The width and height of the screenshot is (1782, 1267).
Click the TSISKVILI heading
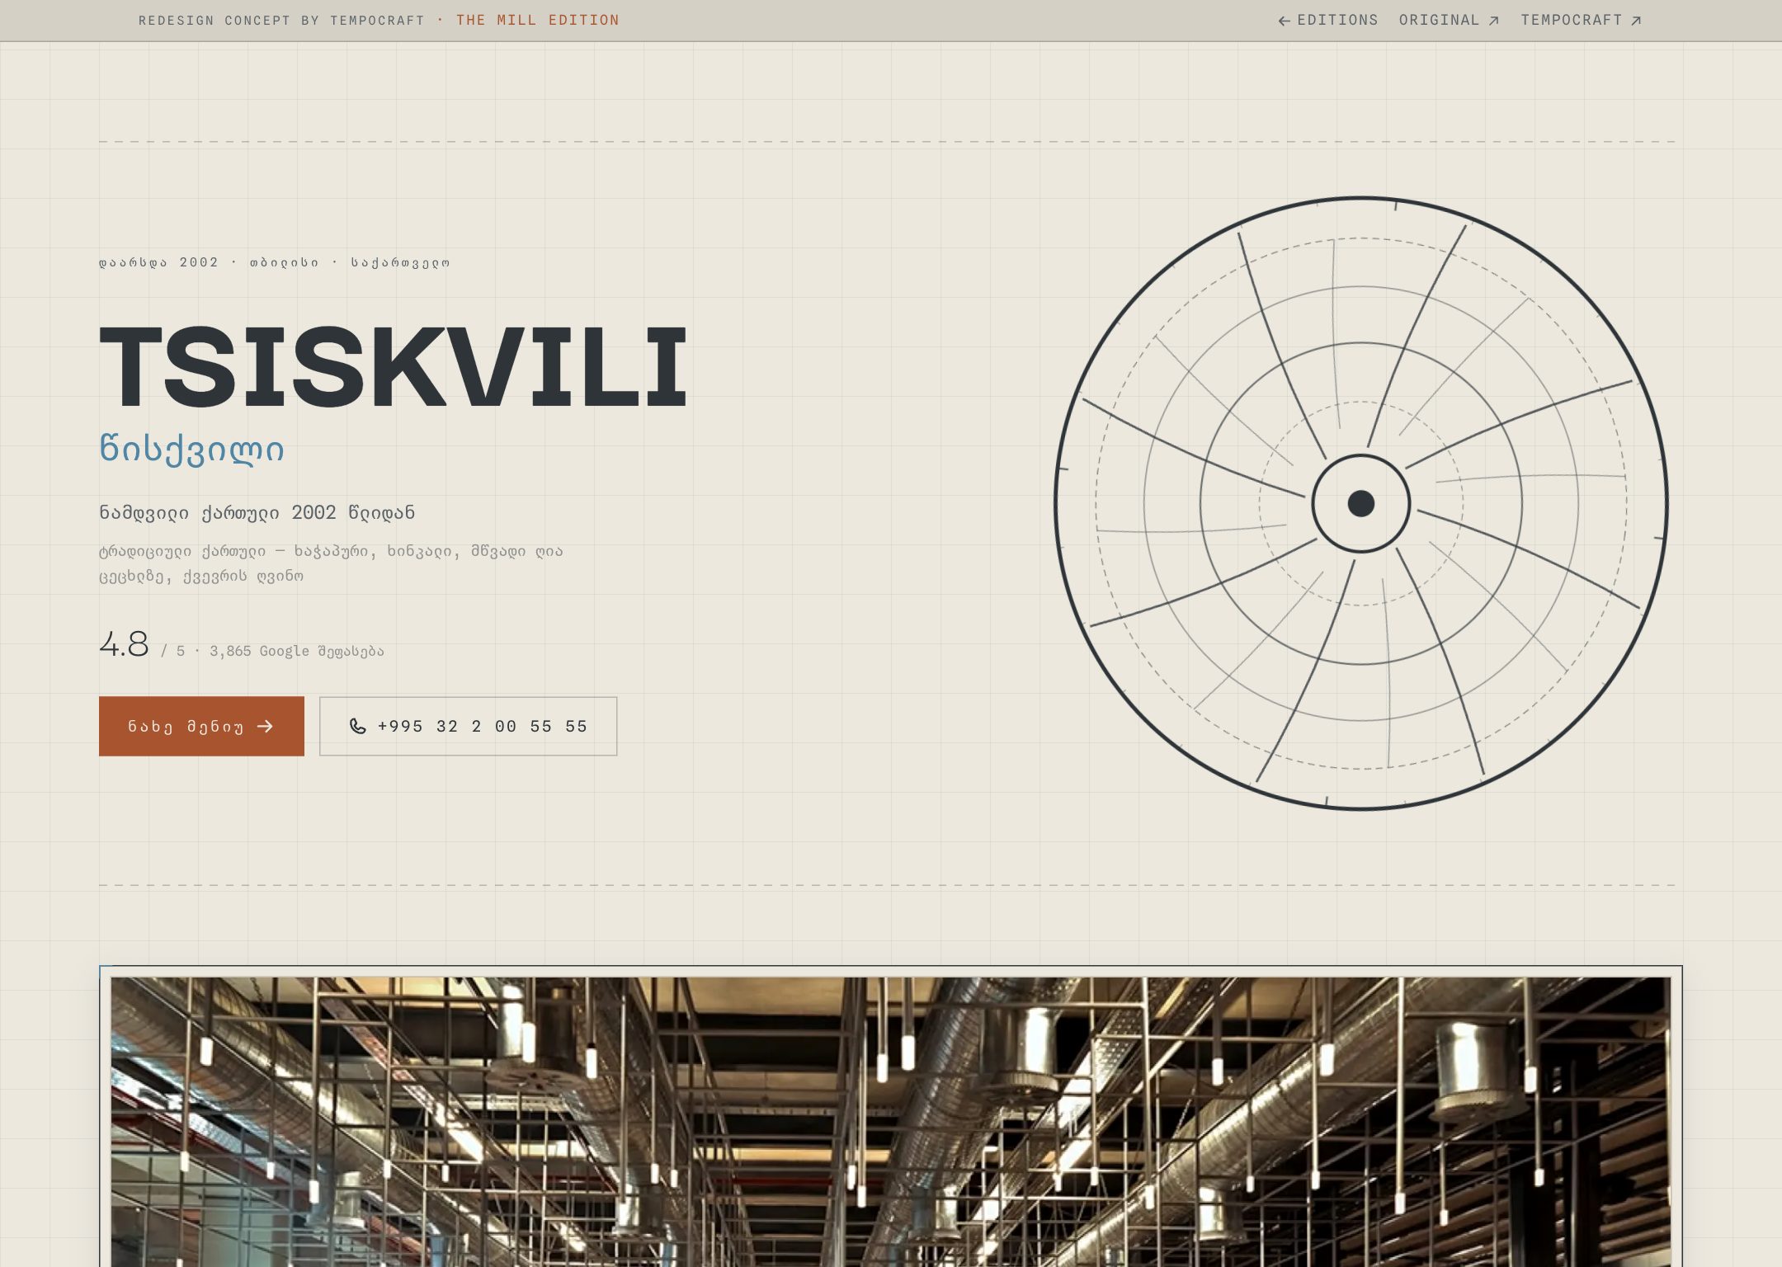[x=393, y=367]
